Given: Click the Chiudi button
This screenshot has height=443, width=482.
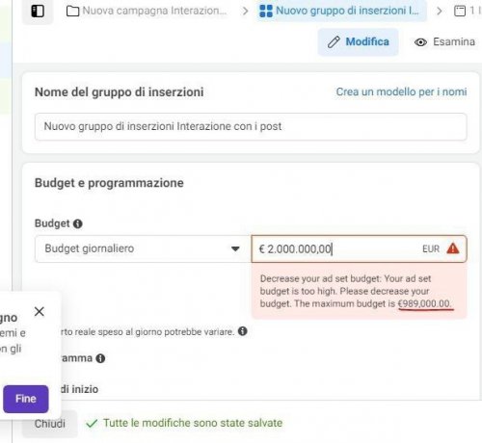Looking at the screenshot, I should coord(50,424).
